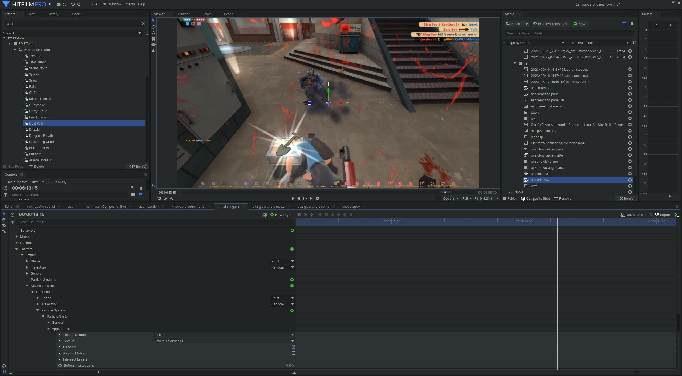Screen dimensions: 682x376
Task: Enable Intersect Layers checkbox
Action: coord(294,359)
